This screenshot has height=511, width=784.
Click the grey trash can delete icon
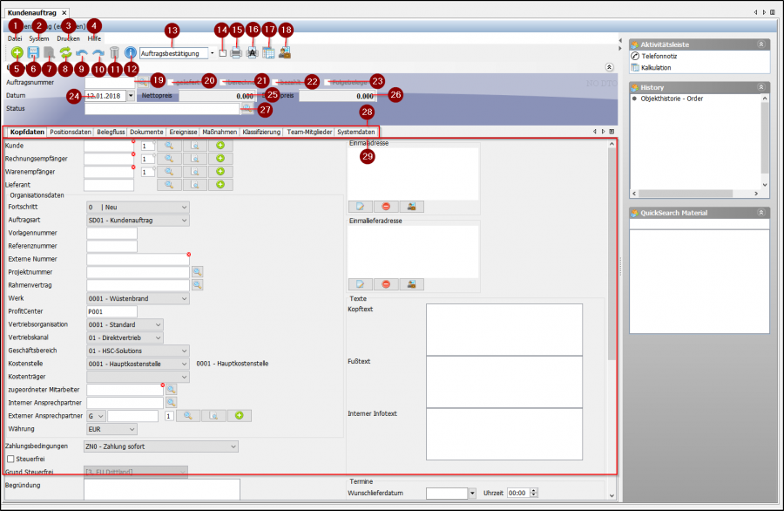(x=114, y=53)
